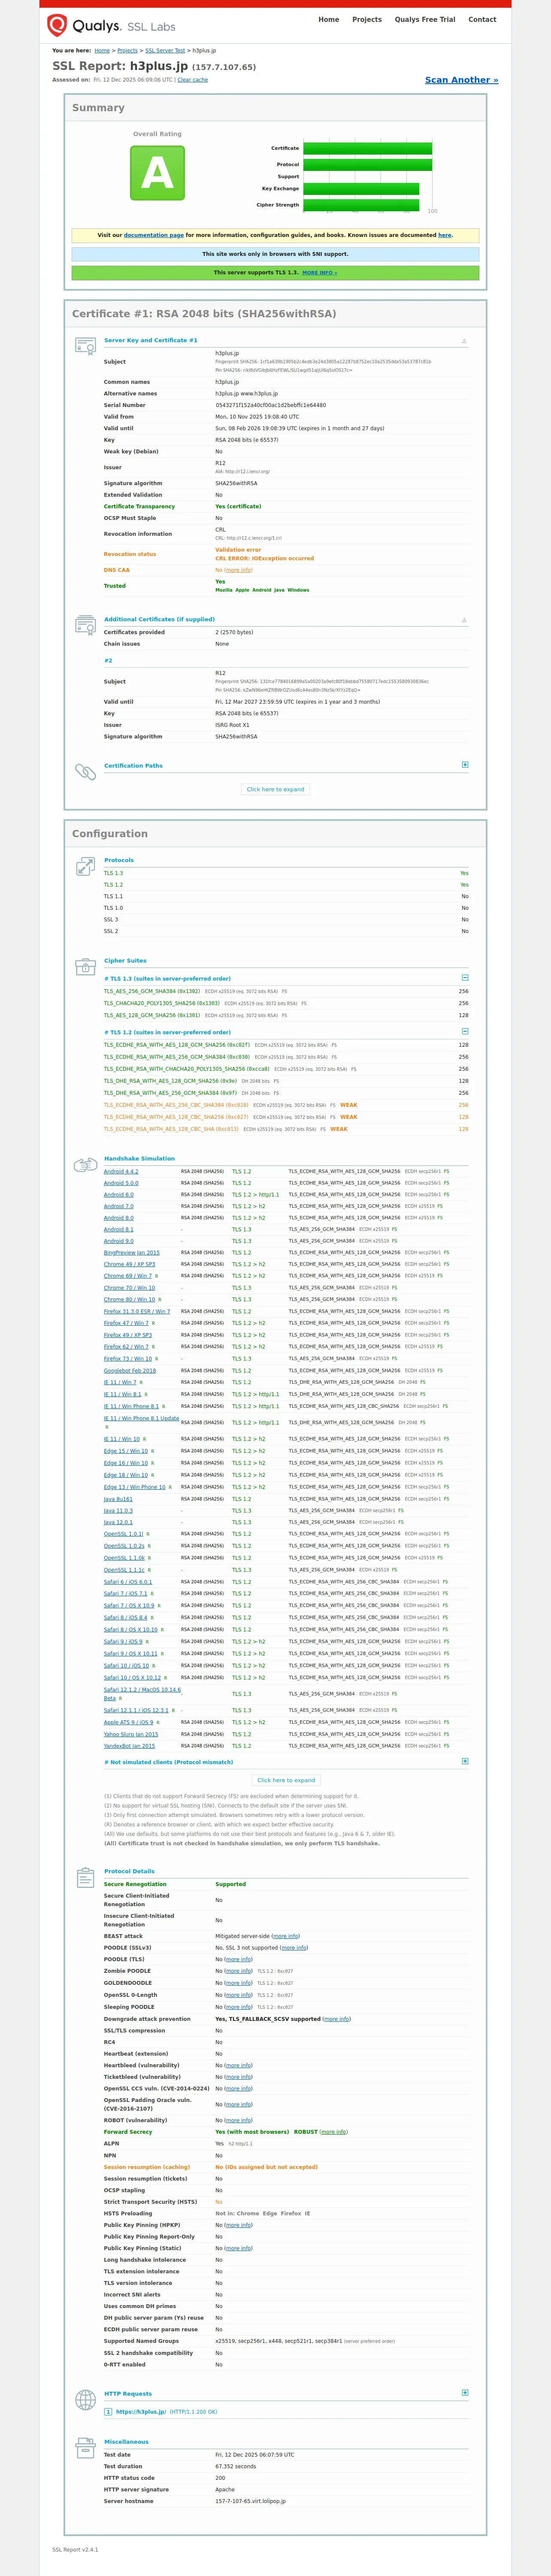Click MORE INFO on the TLS 1.3 banner
The width and height of the screenshot is (551, 2576).
(320, 273)
